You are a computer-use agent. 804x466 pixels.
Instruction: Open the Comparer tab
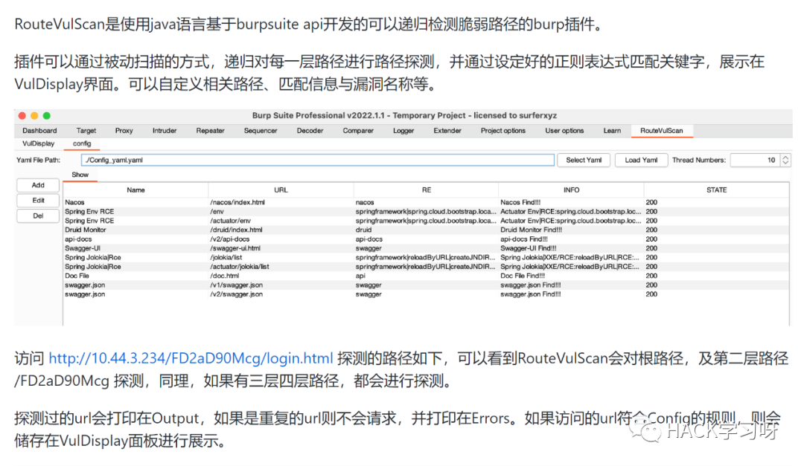coord(358,131)
